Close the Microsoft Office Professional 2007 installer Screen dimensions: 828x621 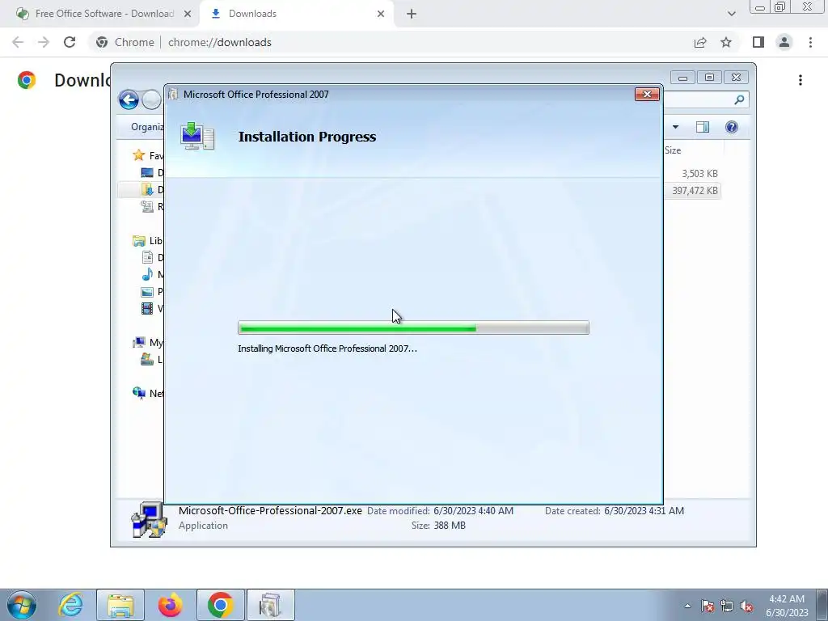(647, 94)
